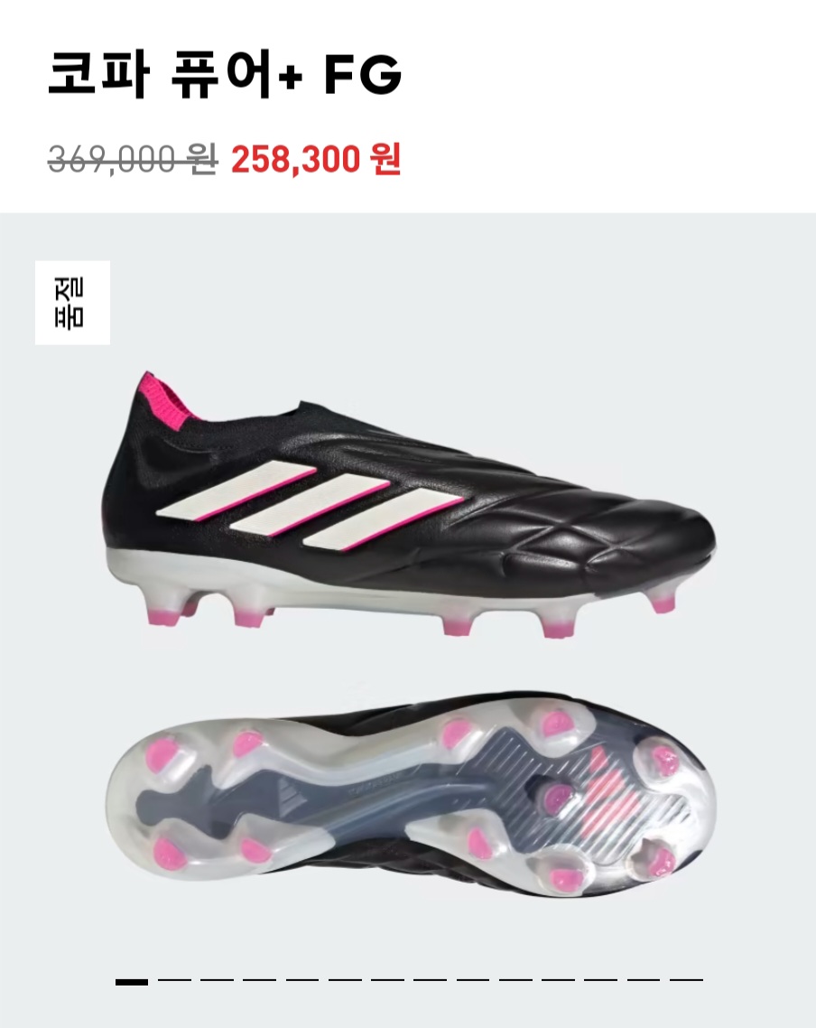This screenshot has height=1028, width=816.
Task: Show the eleventh image via carousel indicator
Action: click(558, 981)
